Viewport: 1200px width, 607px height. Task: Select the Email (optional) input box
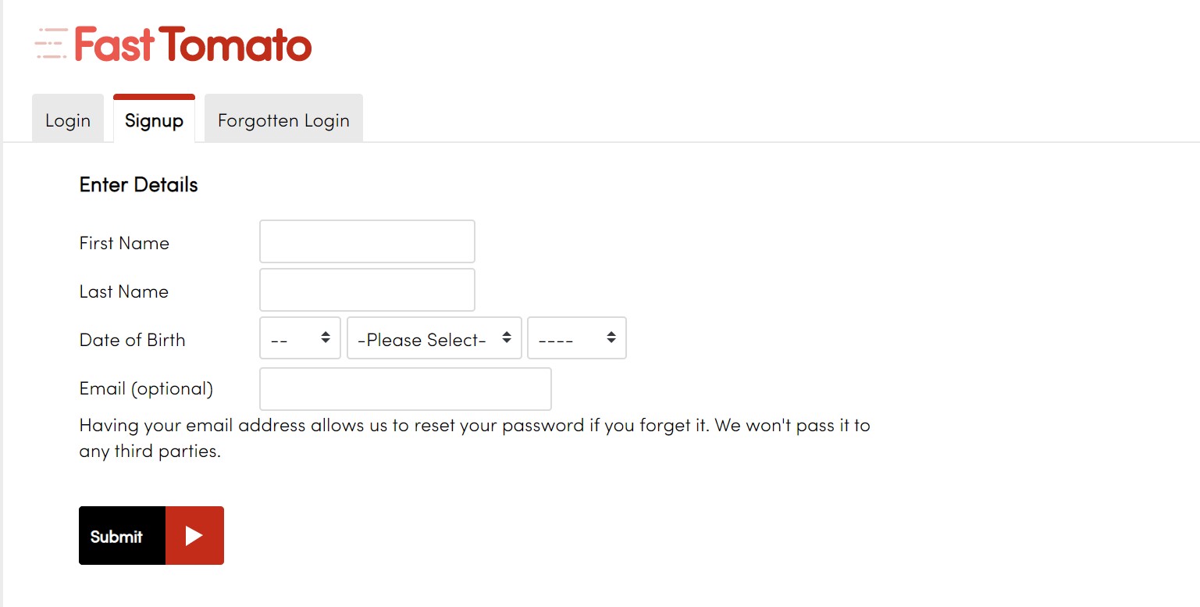pos(405,389)
